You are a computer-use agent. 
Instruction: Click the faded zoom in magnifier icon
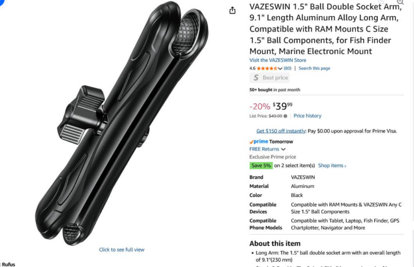(x=381, y=2)
